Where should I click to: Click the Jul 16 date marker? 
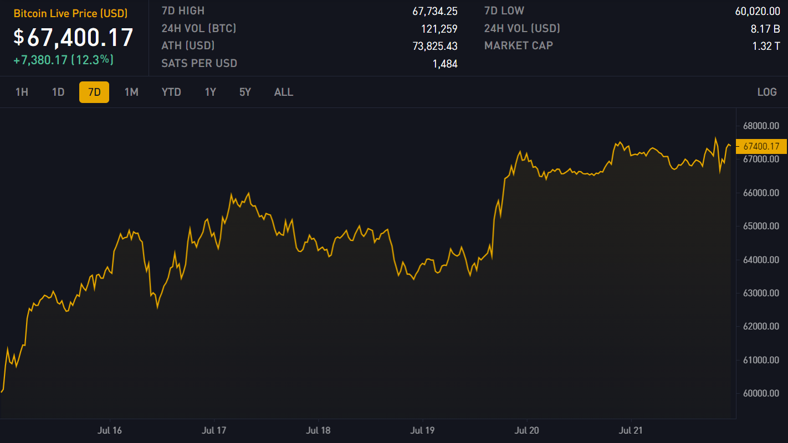tap(110, 430)
